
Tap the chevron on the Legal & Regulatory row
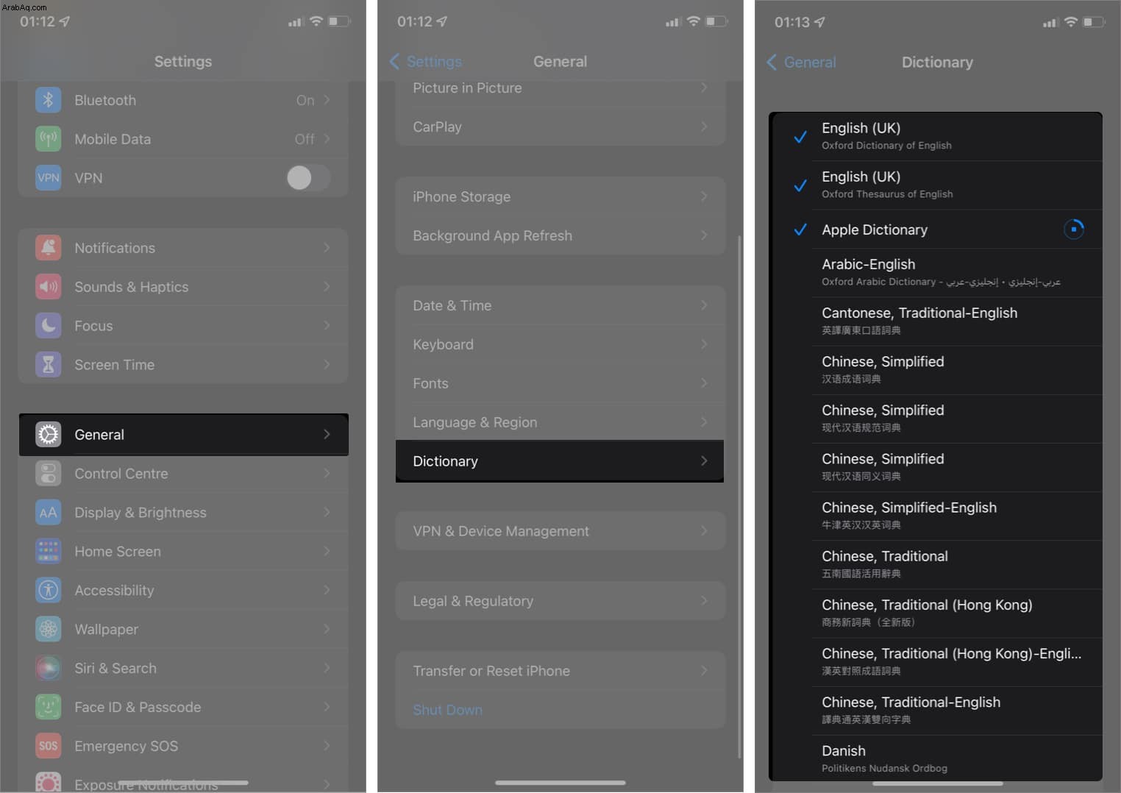coord(704,601)
